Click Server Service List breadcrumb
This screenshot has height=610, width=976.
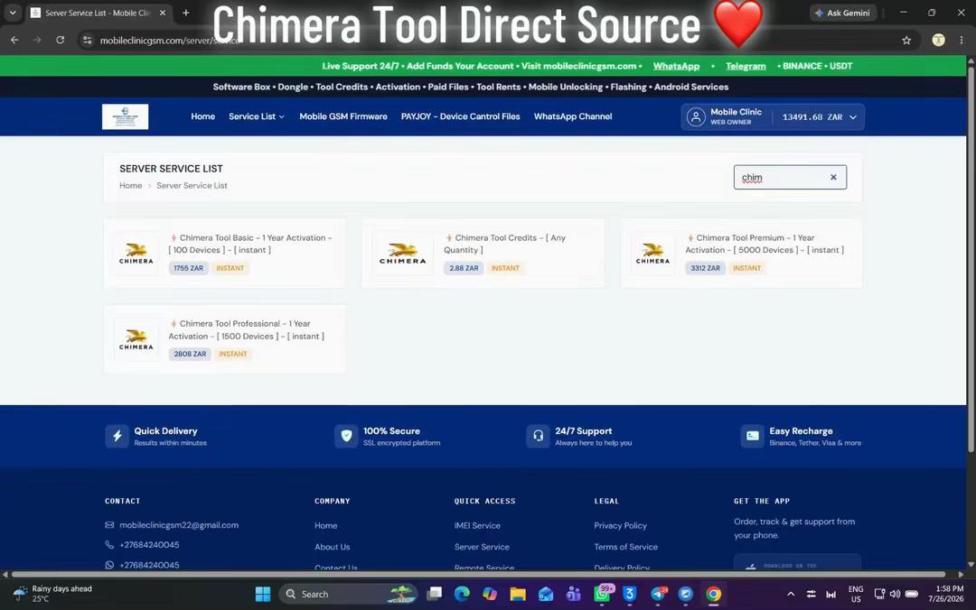[x=192, y=185]
